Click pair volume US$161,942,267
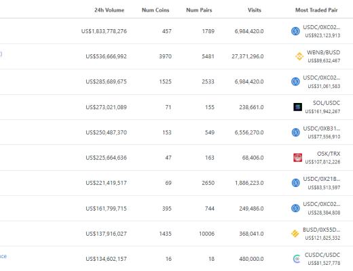This screenshot has height=271, width=353. tap(322, 112)
